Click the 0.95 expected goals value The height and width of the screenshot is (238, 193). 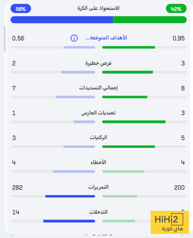(x=178, y=38)
